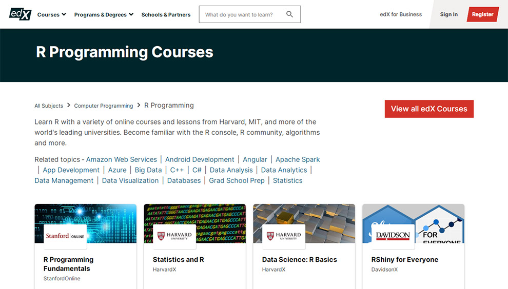
Task: Go to the Azure topic
Action: (x=118, y=170)
